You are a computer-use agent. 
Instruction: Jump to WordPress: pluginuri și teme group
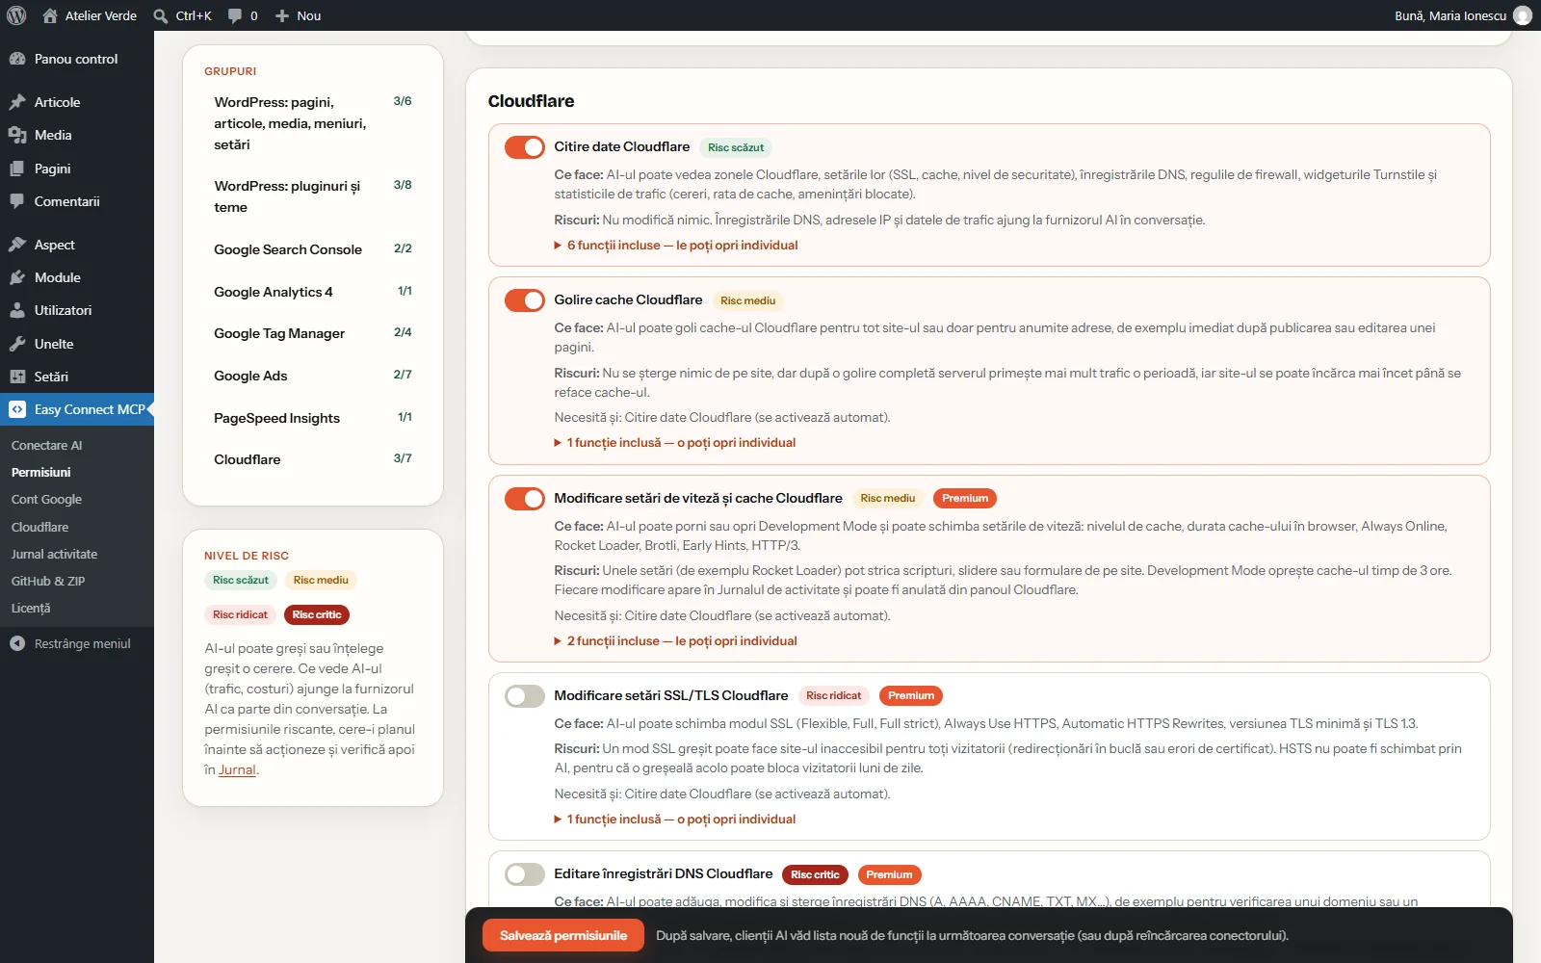click(x=313, y=196)
